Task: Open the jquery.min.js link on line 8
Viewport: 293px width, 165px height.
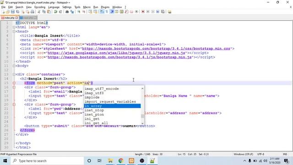Action: click(116, 53)
